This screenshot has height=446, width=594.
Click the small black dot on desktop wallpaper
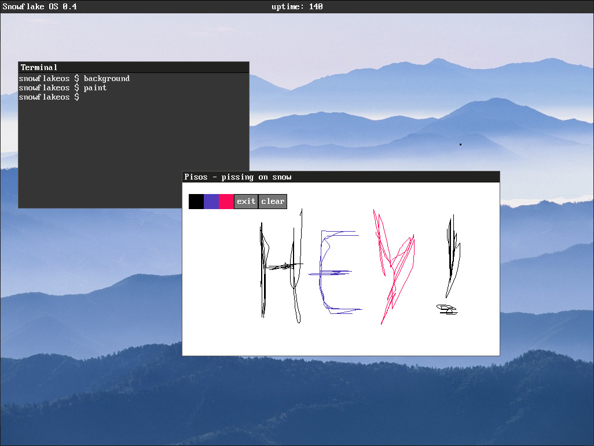(x=460, y=144)
